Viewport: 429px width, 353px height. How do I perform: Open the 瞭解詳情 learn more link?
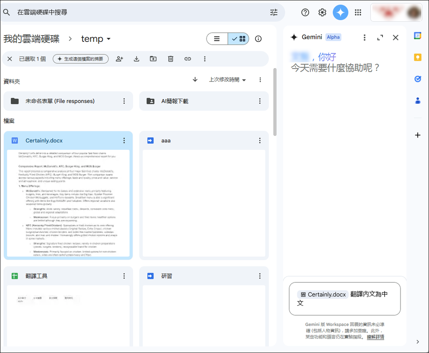pyautogui.click(x=375, y=337)
